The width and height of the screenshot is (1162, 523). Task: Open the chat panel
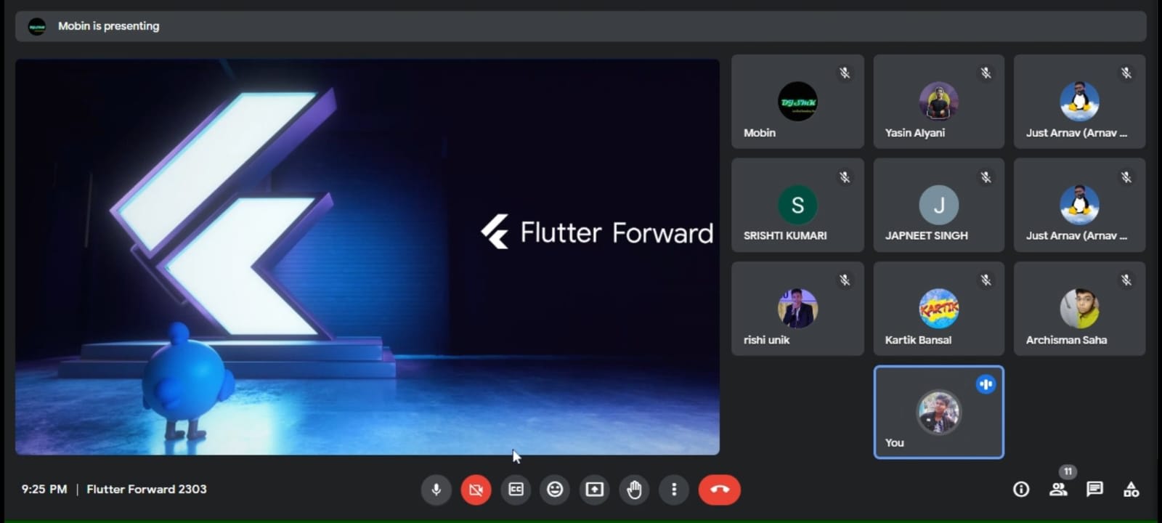click(1094, 490)
